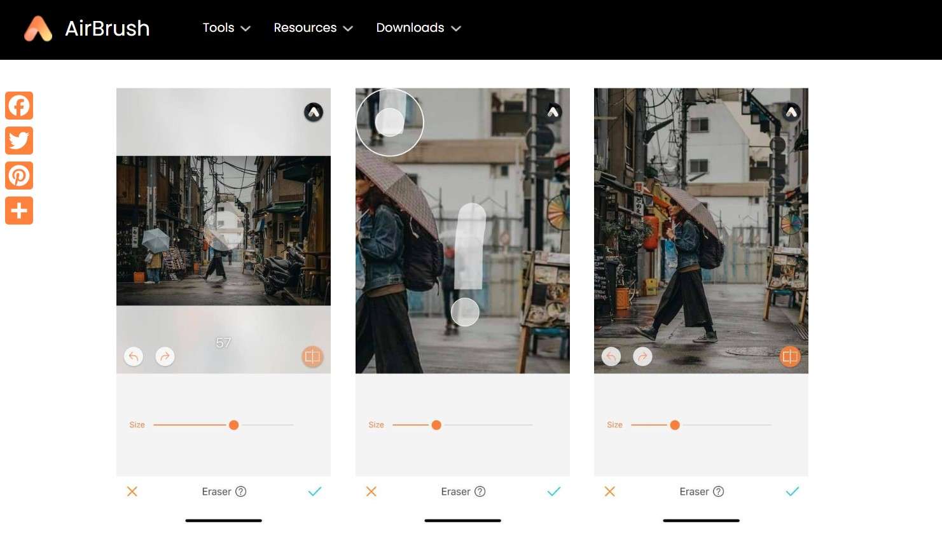This screenshot has width=942, height=540.
Task: Open the Eraser help question mark icon
Action: pos(241,491)
